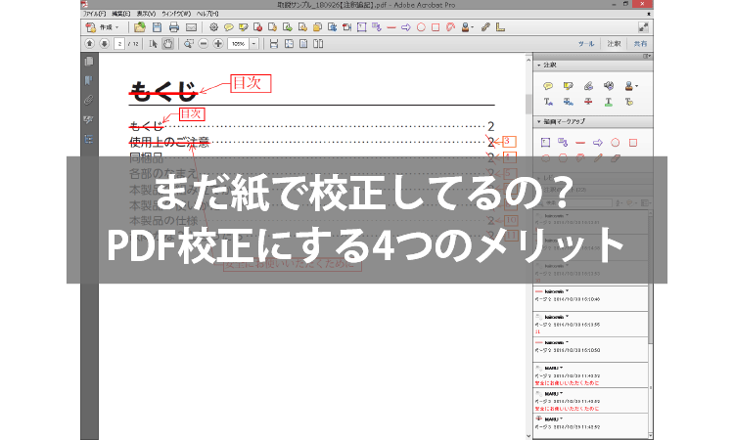Select the add note to text tool
Viewport: 734px width, 440px height.
click(628, 102)
